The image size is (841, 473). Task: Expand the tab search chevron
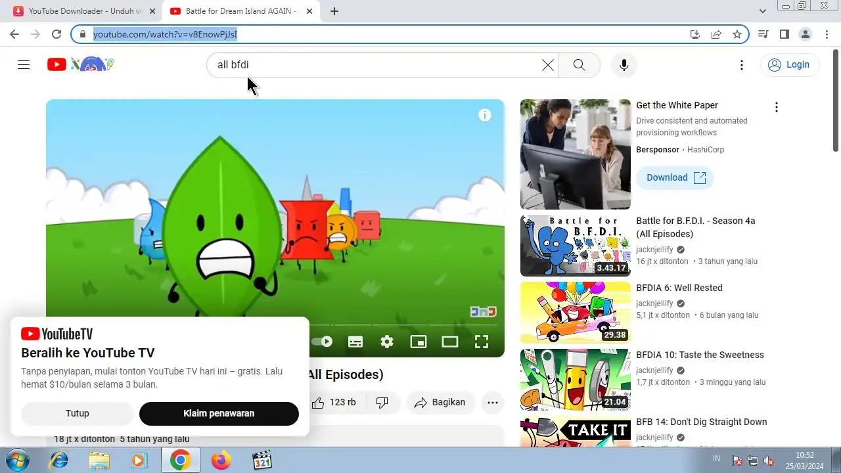(763, 11)
